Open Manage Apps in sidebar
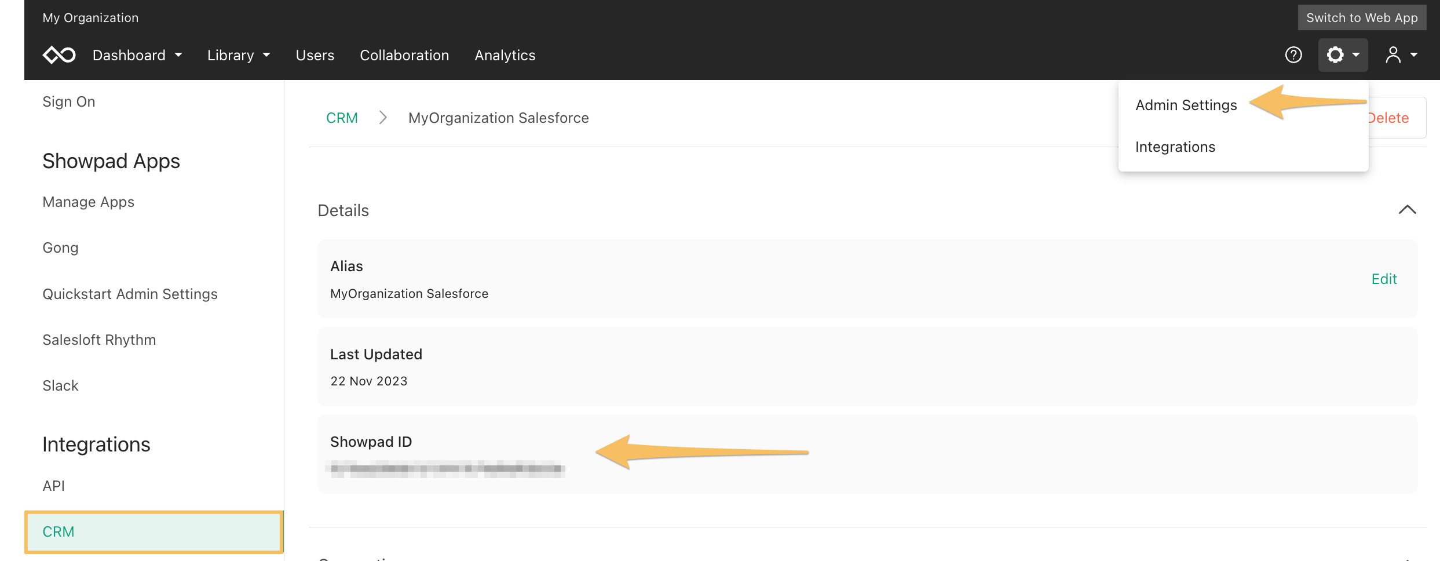Screen dimensions: 1440x561 88,202
